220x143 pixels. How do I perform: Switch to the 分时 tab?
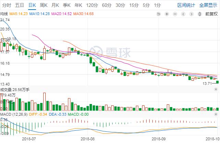tap(7, 5)
